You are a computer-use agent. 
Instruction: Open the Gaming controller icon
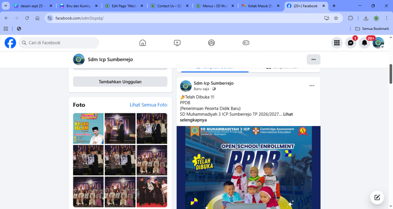246,43
